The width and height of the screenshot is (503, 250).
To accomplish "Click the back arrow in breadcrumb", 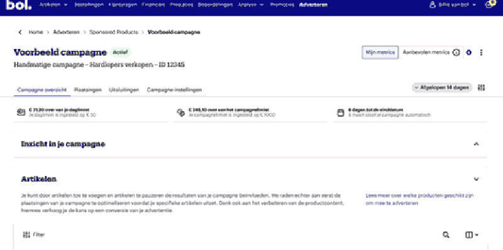I will pos(20,32).
